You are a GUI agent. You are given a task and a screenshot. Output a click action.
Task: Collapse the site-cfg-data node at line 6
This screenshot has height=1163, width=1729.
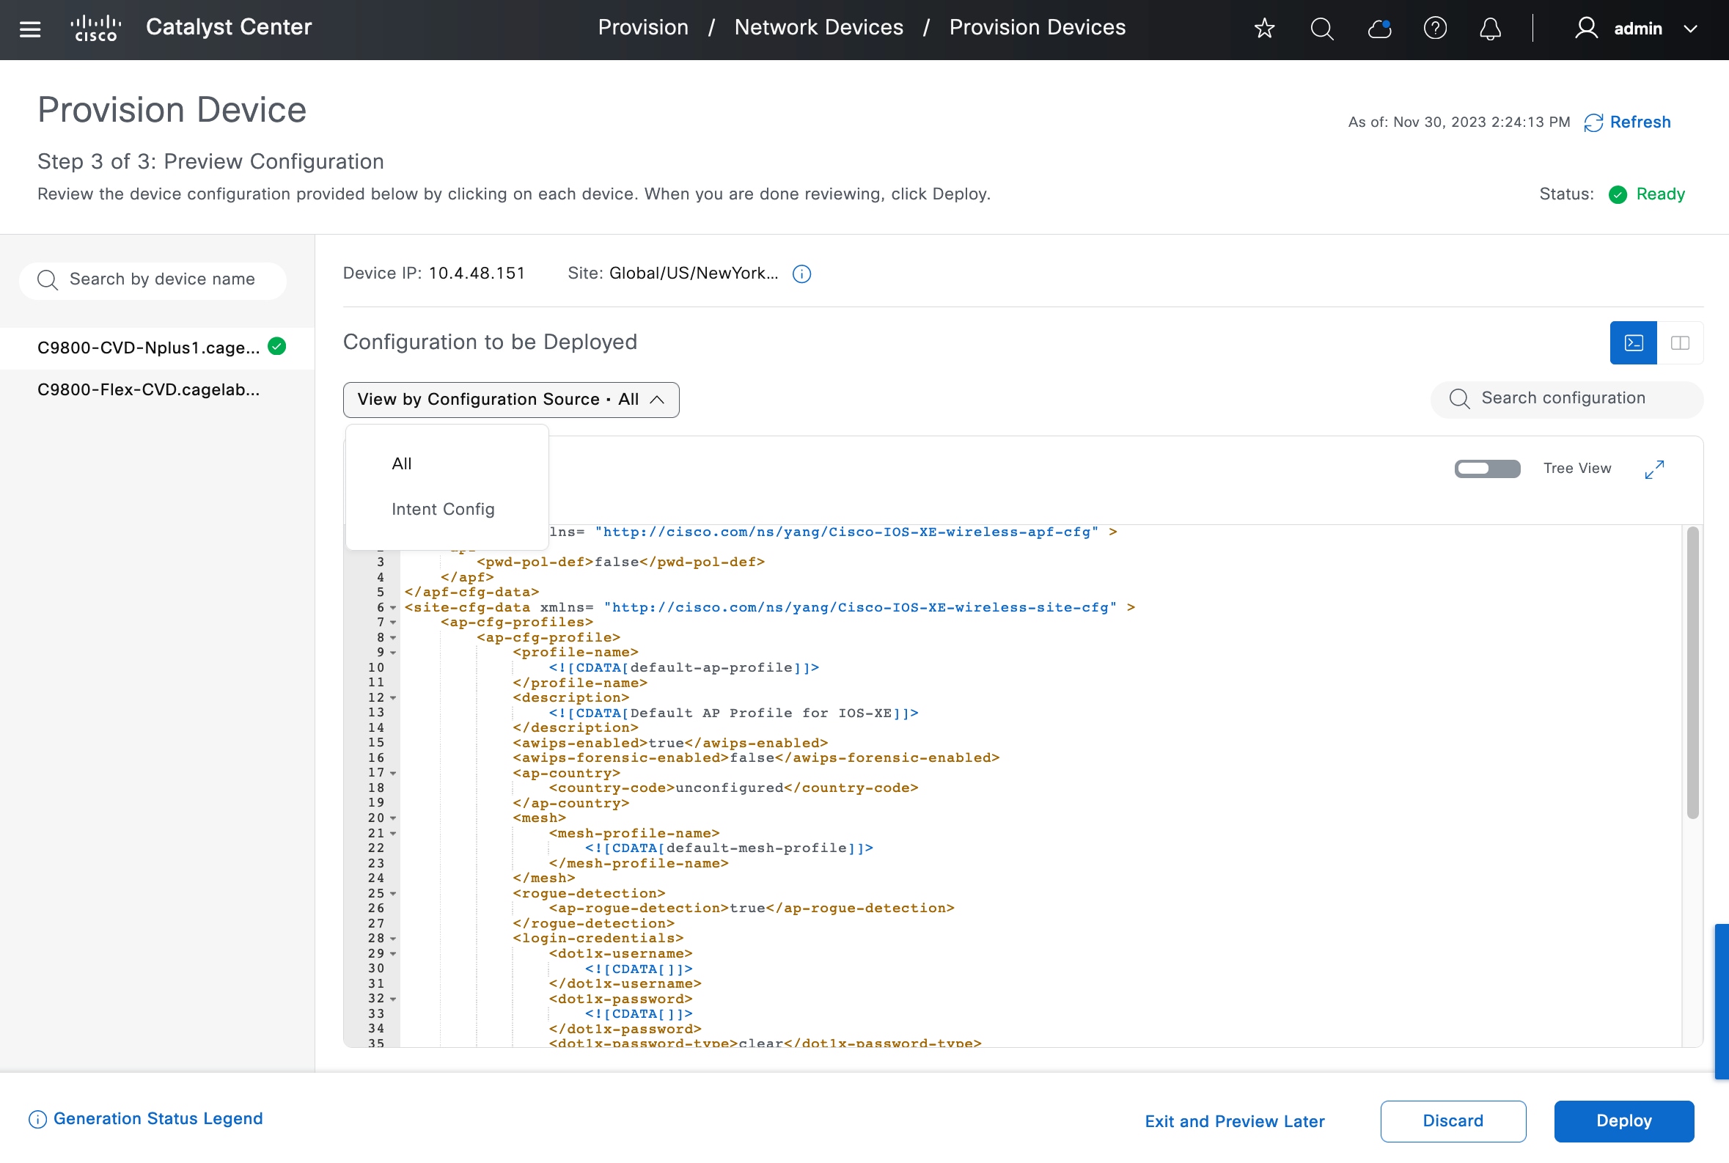point(393,608)
